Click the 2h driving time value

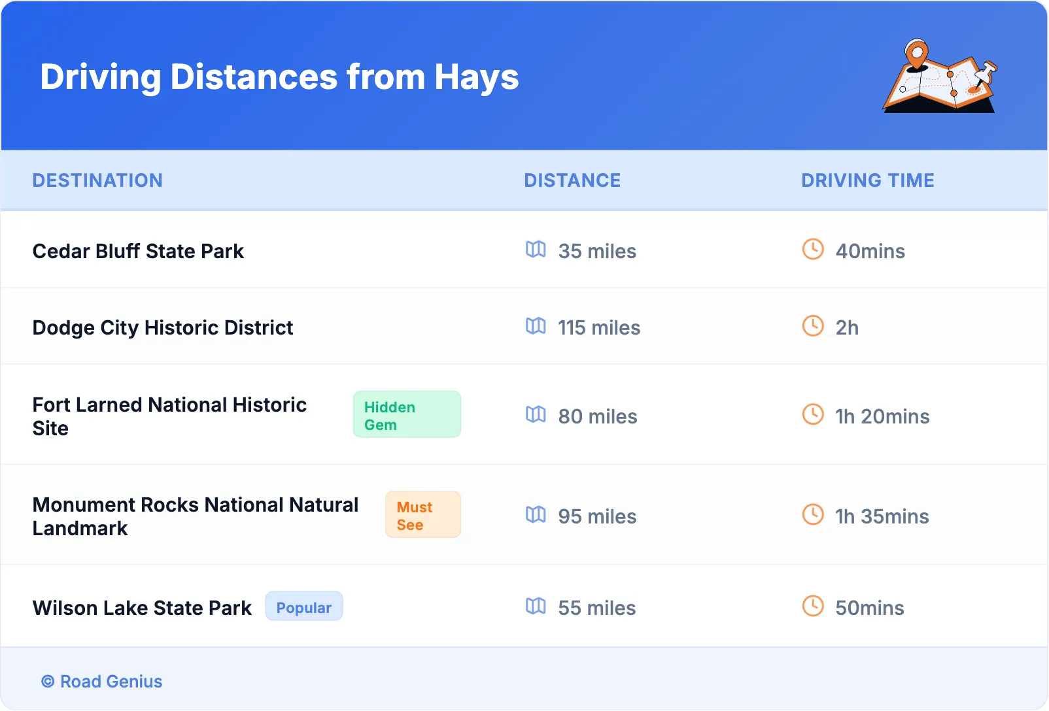[847, 327]
